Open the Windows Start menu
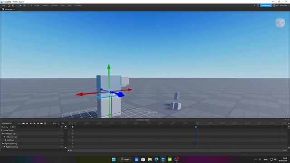 [x=114, y=159]
